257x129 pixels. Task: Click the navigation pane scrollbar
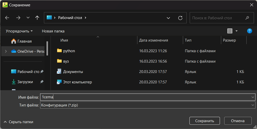pos(47,48)
